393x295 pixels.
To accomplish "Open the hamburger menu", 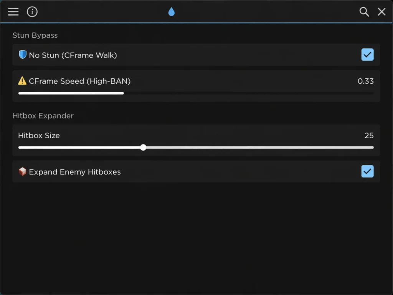I will 13,12.
